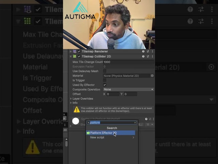Click the white material preview sphere
218x164 pixels.
[76, 121]
